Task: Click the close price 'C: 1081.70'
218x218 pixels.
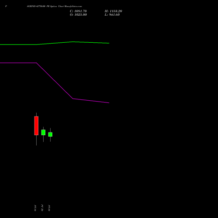Action: pyautogui.click(x=78, y=11)
